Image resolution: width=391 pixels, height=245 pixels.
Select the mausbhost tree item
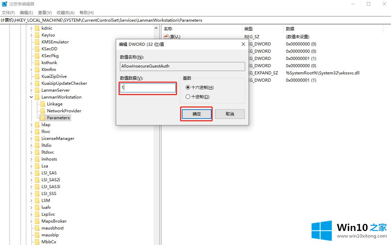point(53,228)
